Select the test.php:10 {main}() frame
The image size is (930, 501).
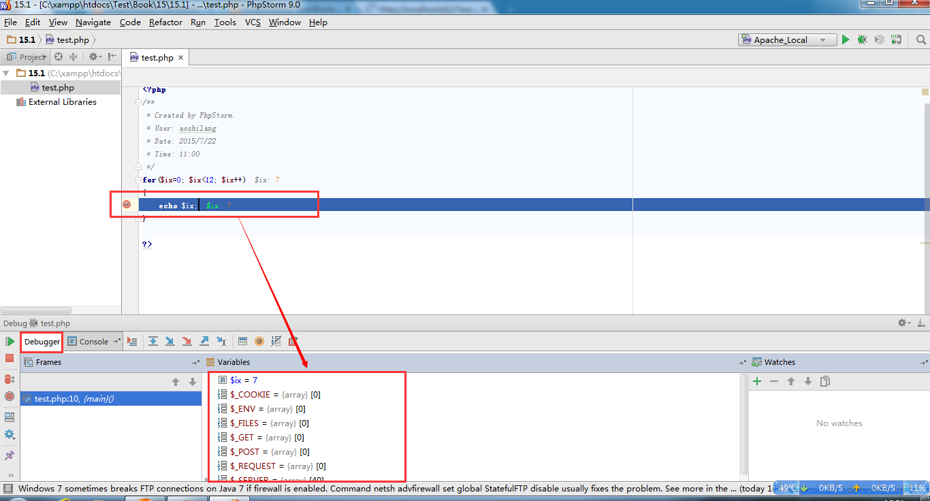[x=111, y=399]
